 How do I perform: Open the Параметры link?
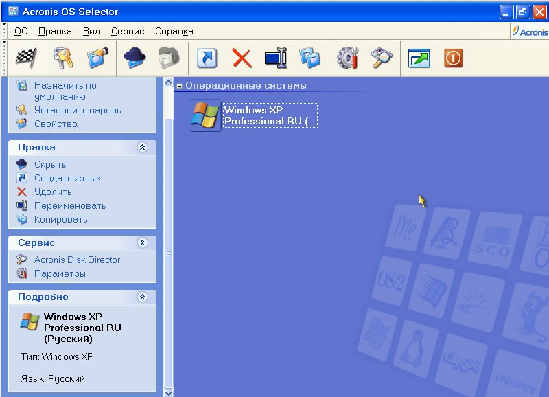(60, 273)
